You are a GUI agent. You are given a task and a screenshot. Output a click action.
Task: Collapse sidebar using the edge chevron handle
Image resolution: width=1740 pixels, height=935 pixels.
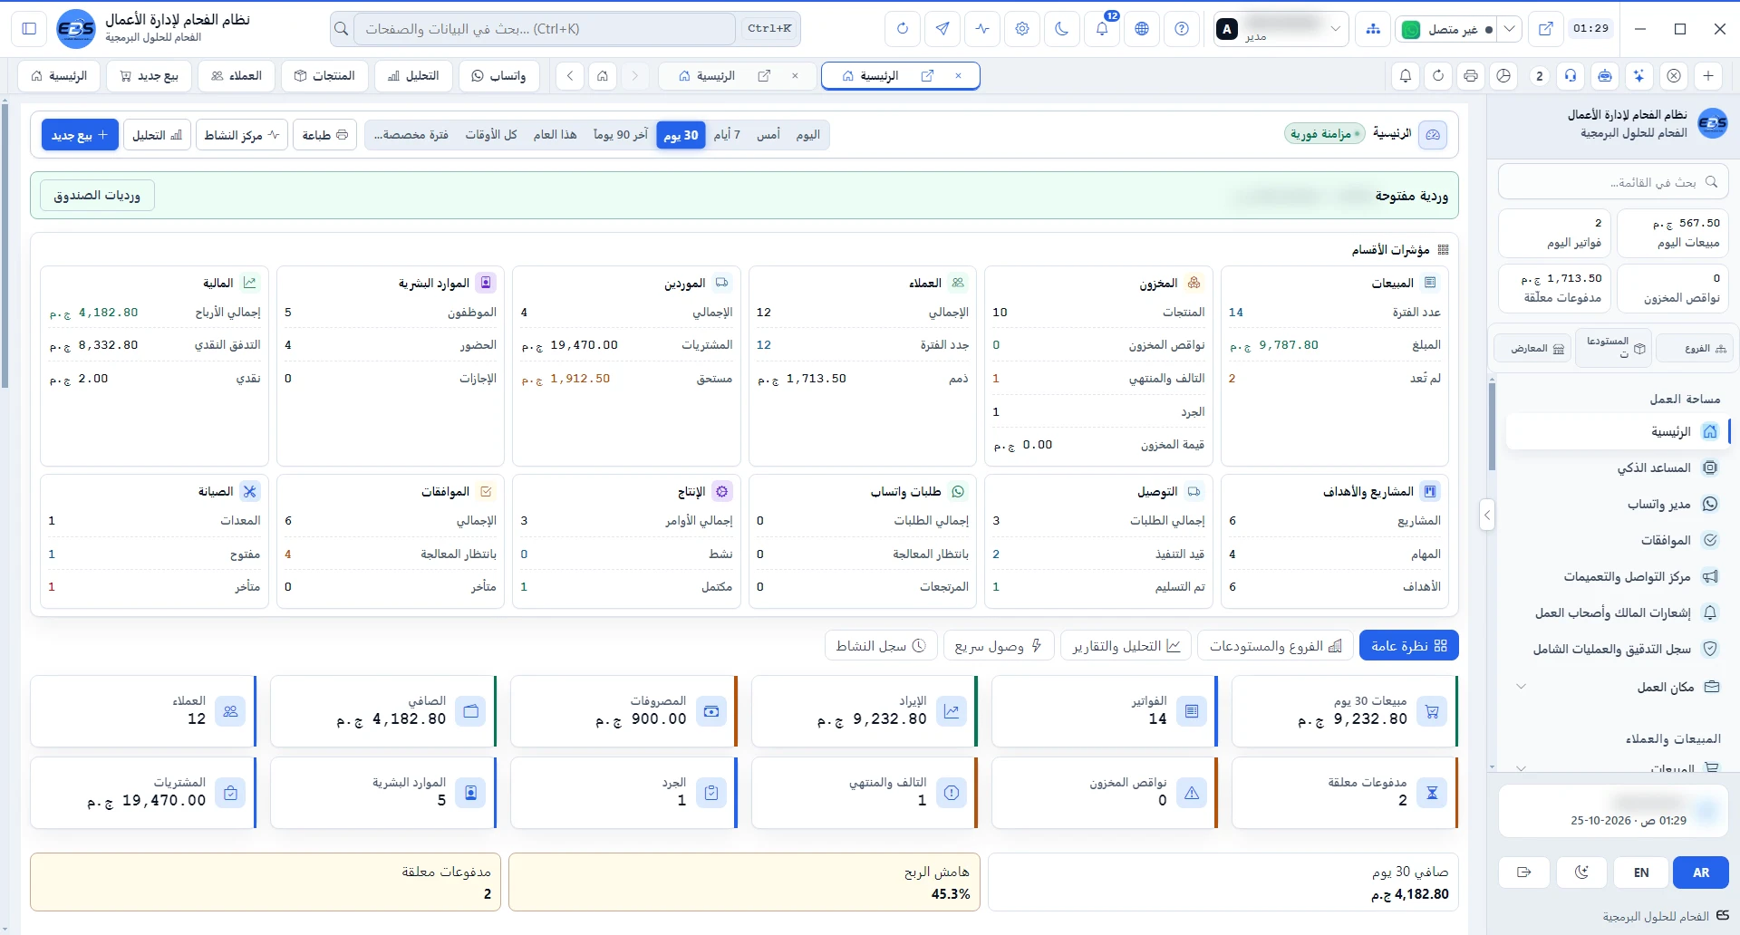pos(1487,516)
